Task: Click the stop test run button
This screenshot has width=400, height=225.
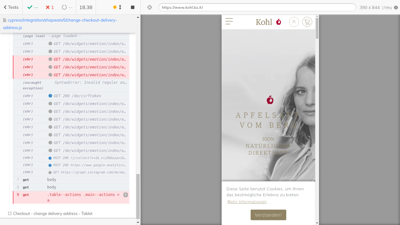Action: tap(132, 7)
